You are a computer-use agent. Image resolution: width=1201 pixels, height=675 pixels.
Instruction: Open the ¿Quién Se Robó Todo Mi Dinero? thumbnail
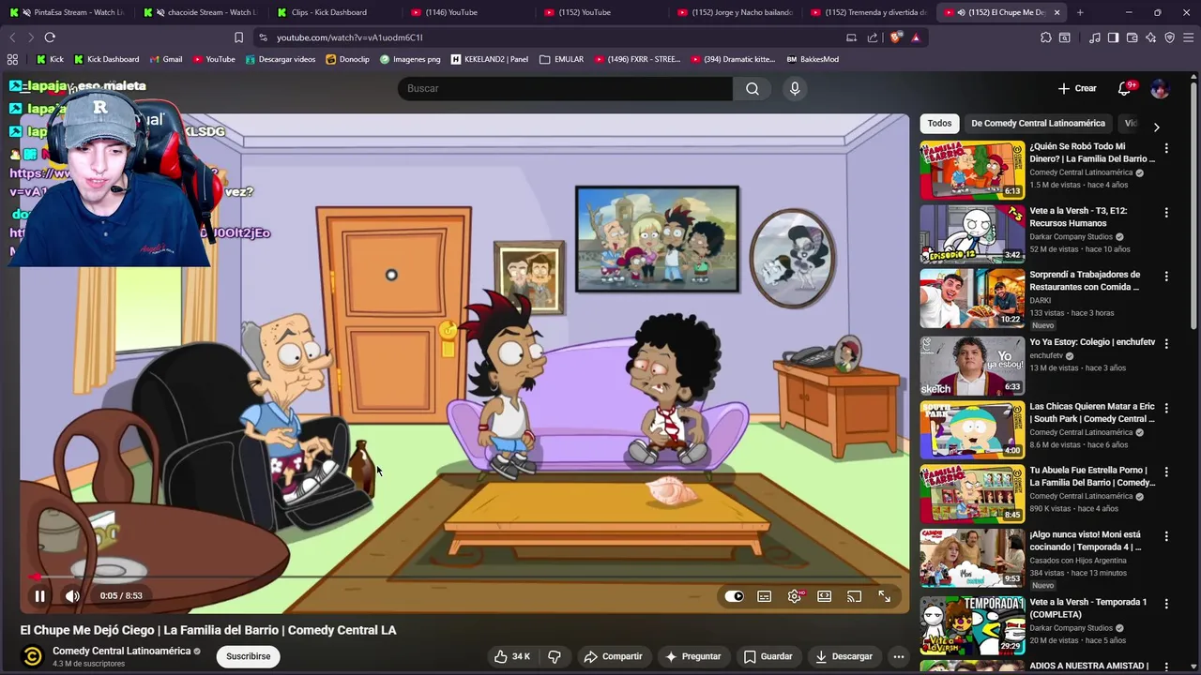point(972,170)
